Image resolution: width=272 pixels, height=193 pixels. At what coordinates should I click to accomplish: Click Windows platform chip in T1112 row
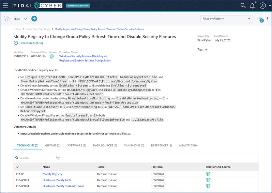pos(159,174)
